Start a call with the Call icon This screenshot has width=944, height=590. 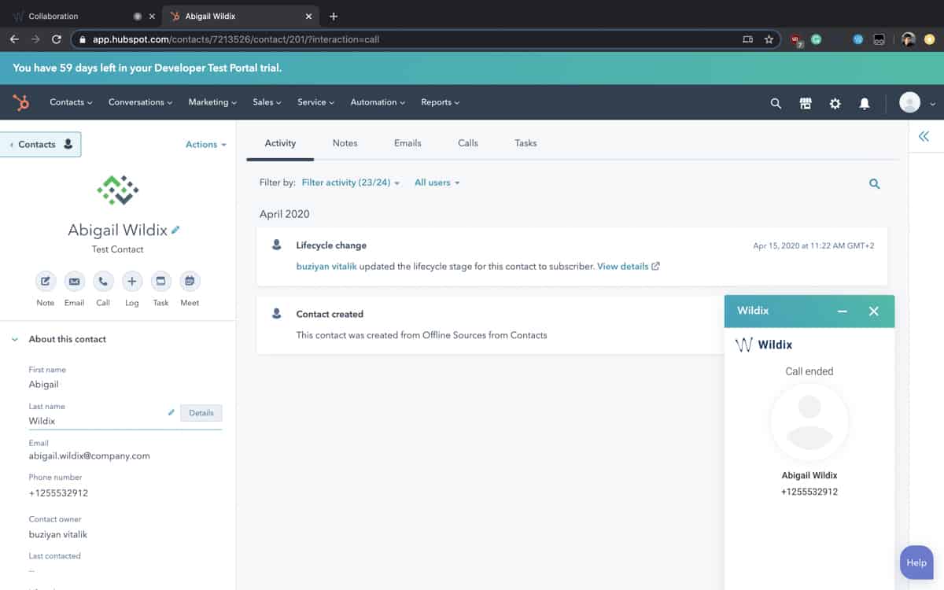(x=103, y=282)
